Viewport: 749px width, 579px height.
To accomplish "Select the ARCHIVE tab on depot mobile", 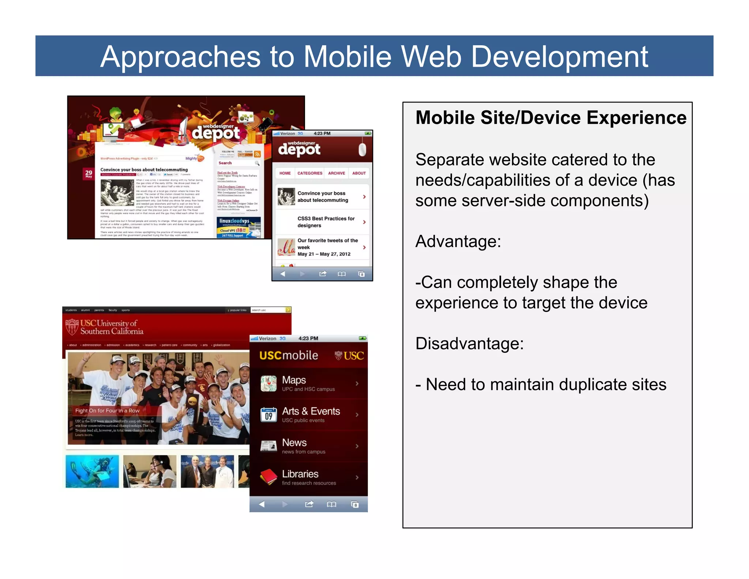I will click(x=336, y=173).
